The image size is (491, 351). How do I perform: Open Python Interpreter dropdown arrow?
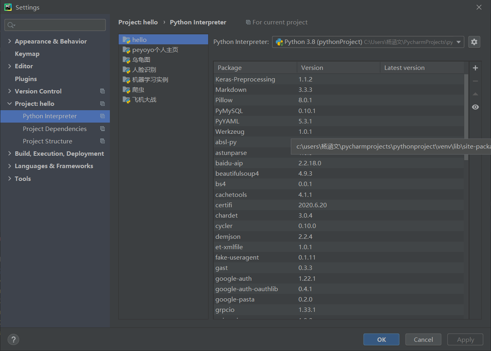[x=459, y=42]
